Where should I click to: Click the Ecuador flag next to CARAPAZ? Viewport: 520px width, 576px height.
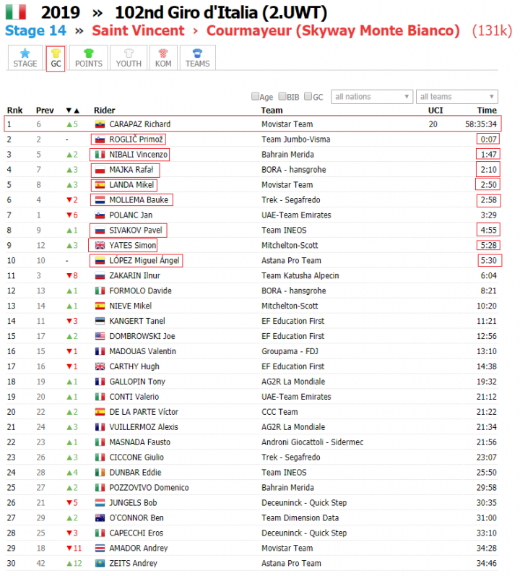coord(100,124)
